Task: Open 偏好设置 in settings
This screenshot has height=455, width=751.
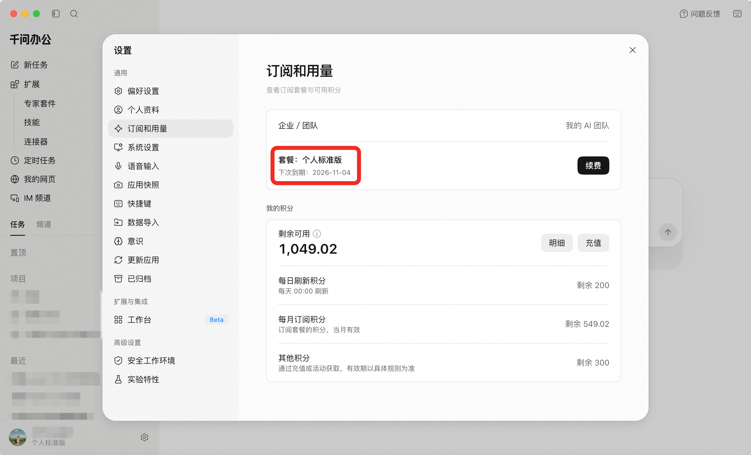Action: tap(171, 91)
